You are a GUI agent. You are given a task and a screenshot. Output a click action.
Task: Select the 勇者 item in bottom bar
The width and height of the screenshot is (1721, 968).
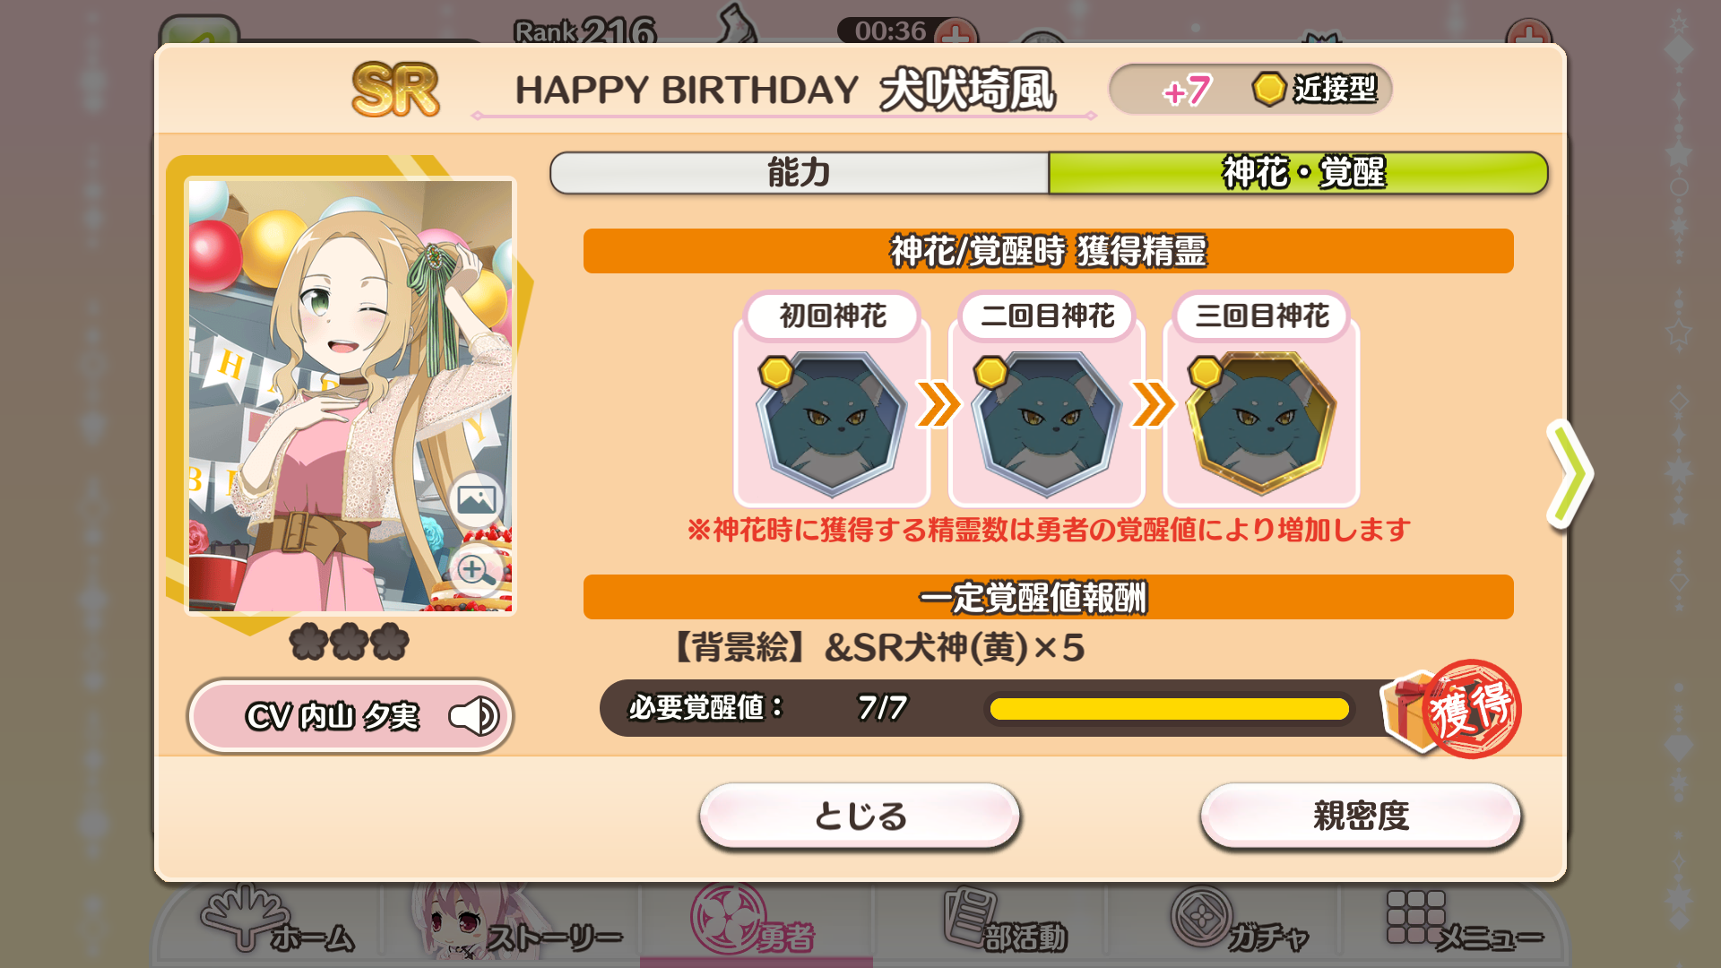[x=755, y=923]
